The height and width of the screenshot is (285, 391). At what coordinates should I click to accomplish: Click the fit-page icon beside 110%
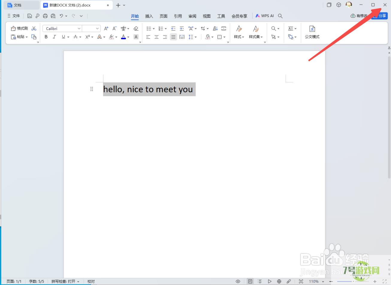point(301,281)
